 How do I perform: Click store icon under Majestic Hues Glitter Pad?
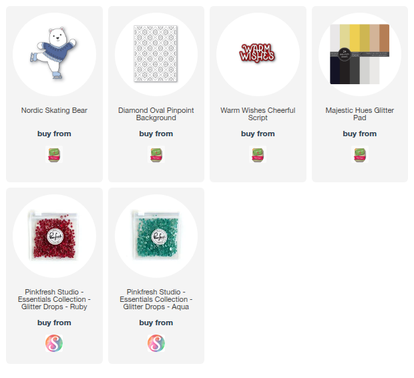click(360, 154)
